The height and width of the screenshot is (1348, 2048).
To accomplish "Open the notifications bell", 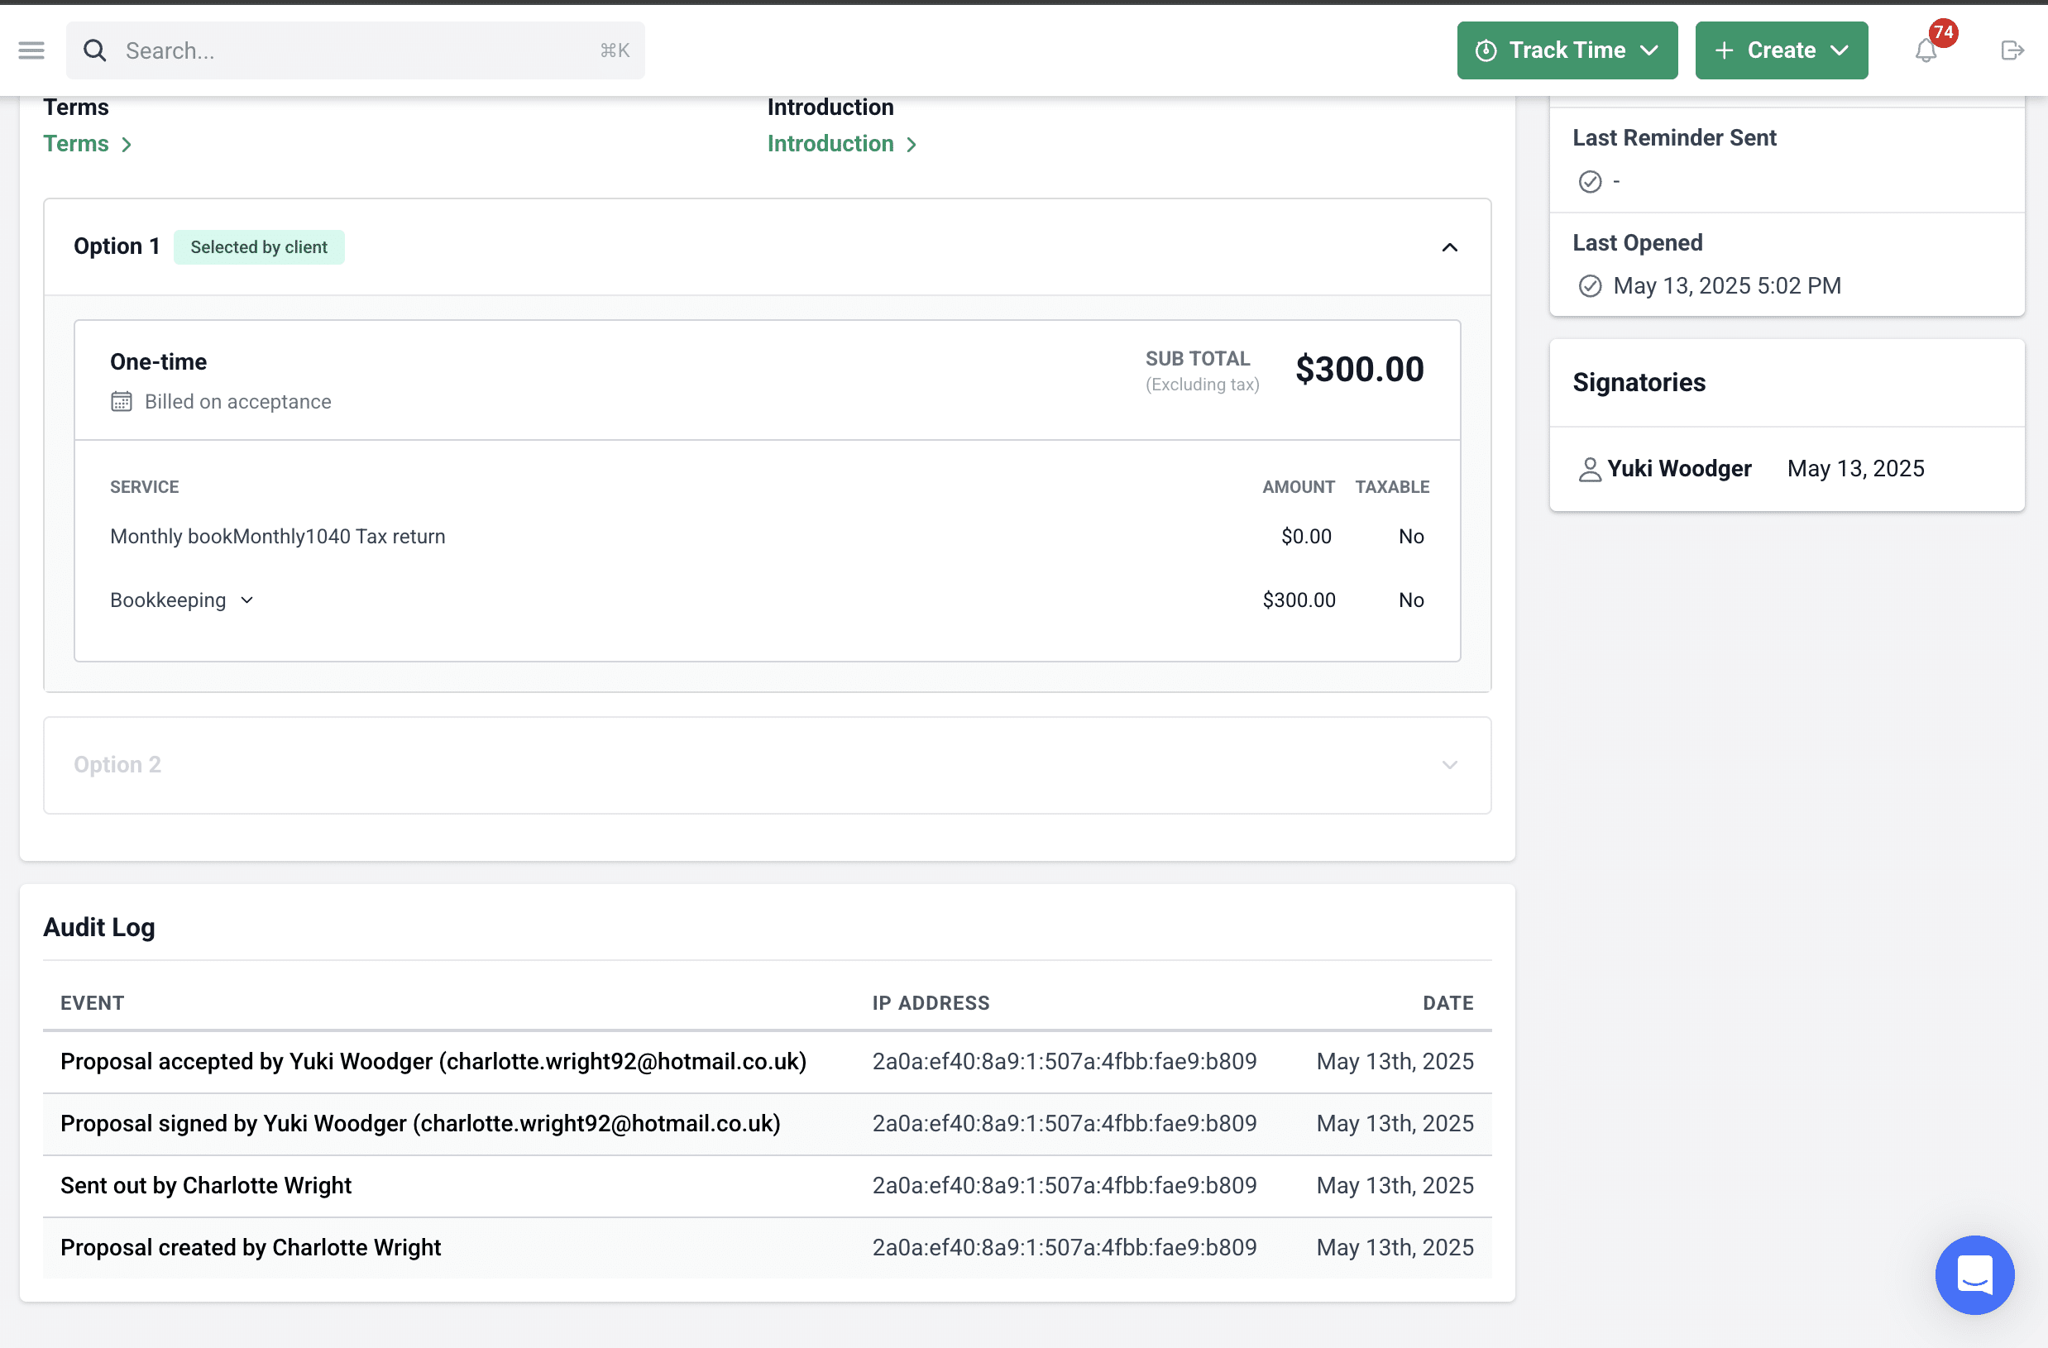I will click(1926, 51).
